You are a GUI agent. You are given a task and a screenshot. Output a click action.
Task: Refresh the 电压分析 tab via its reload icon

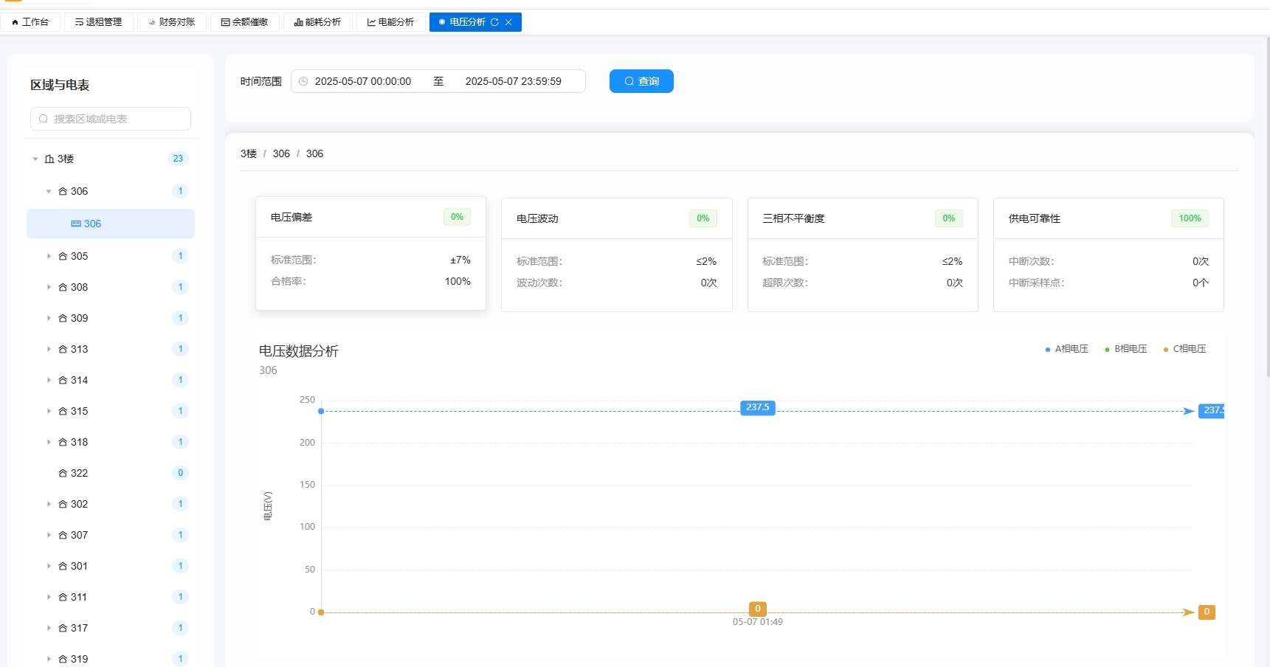coord(494,22)
